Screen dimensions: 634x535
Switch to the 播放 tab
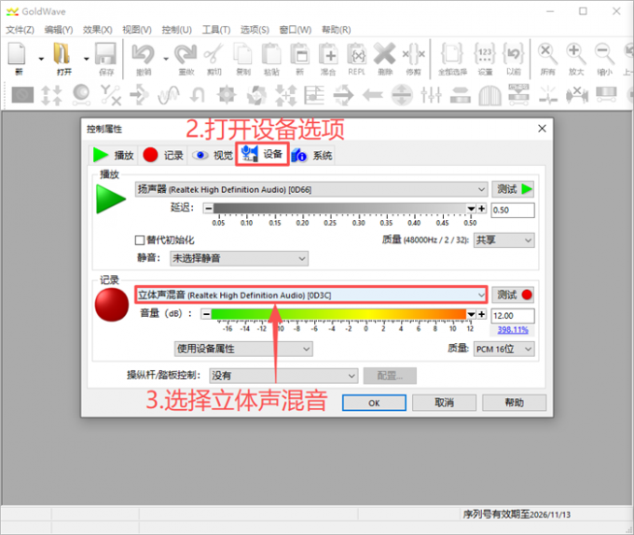click(114, 155)
